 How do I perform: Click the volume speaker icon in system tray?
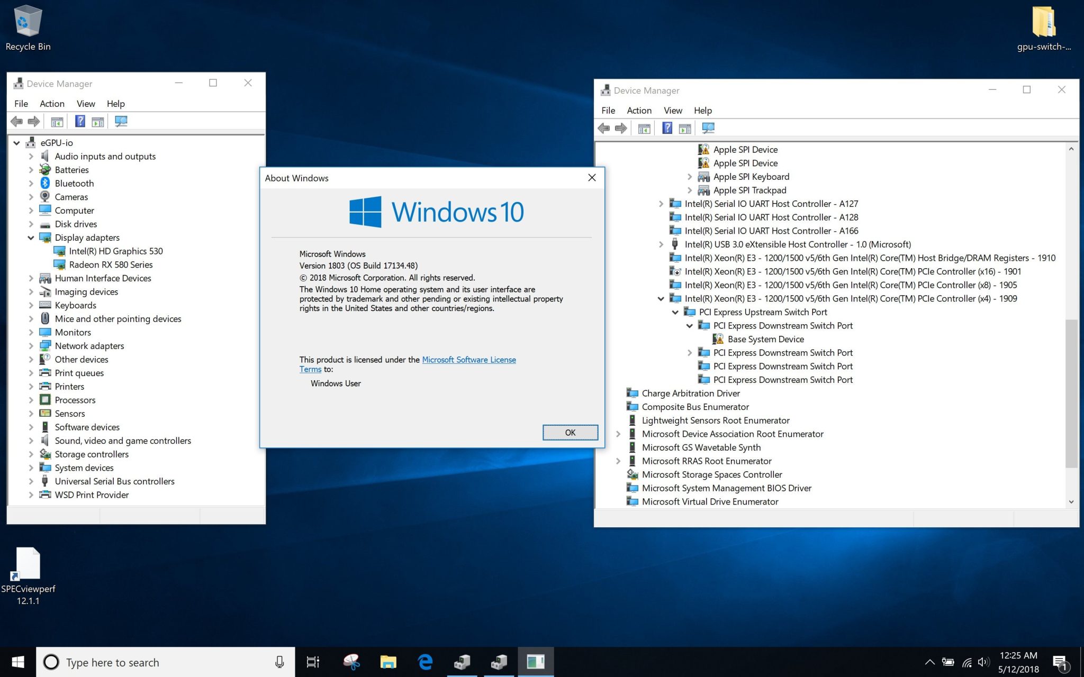click(x=983, y=662)
